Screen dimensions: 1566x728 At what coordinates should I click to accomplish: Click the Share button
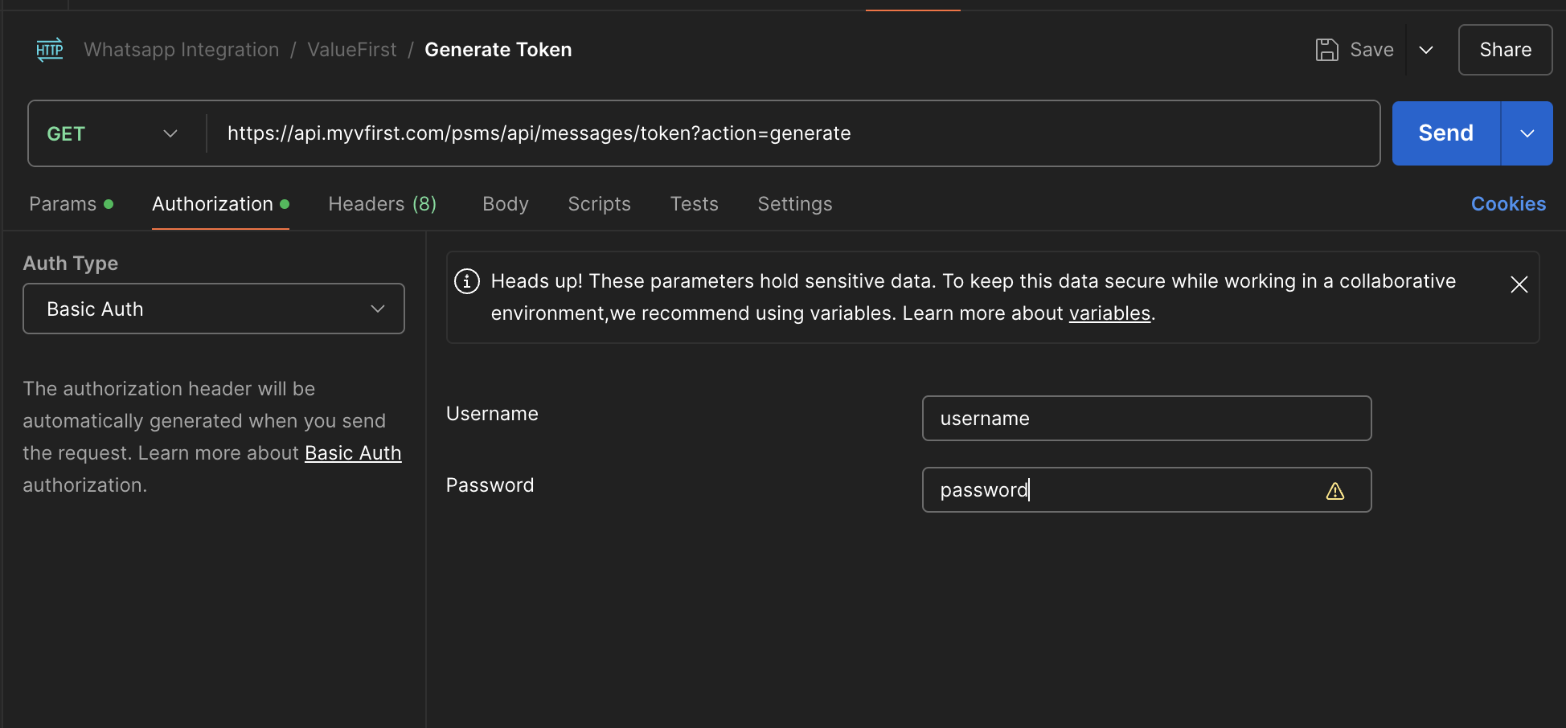(x=1505, y=50)
